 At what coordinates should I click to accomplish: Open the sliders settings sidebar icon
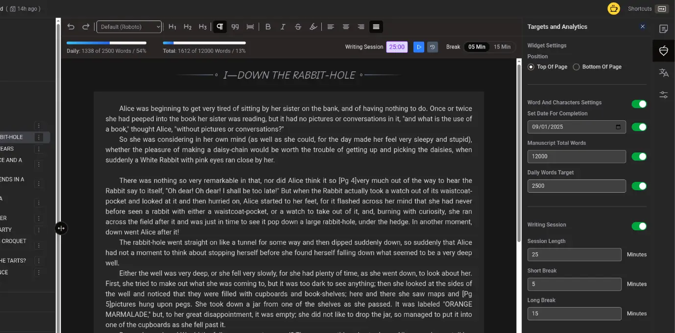tap(664, 95)
